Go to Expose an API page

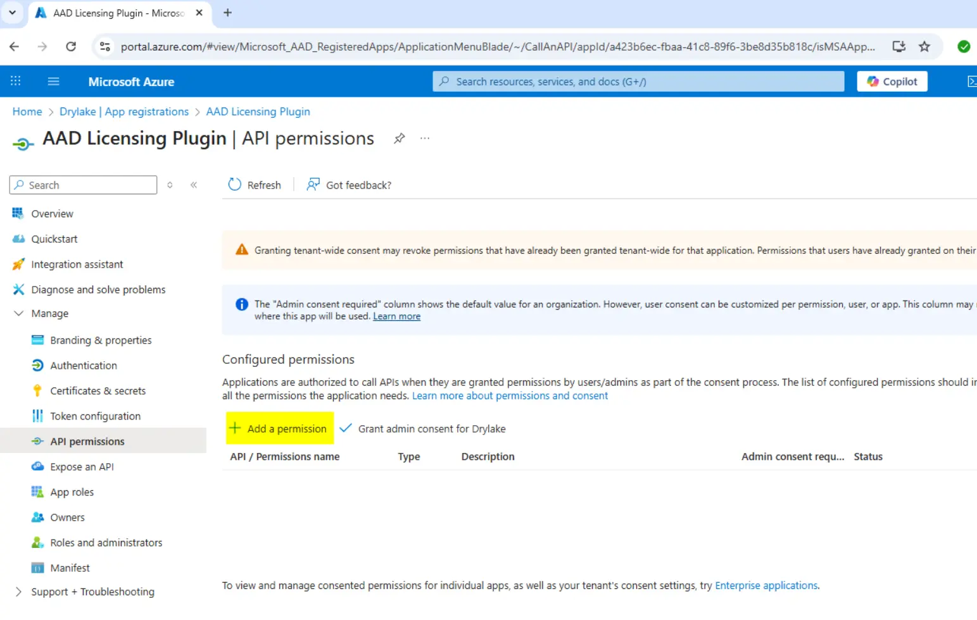coord(82,467)
